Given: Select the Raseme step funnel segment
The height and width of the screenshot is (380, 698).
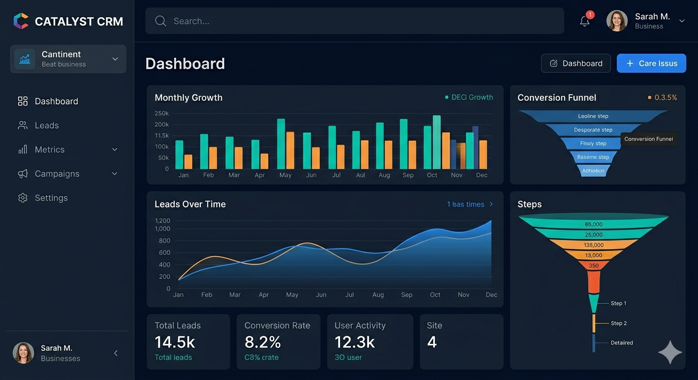Looking at the screenshot, I should 593,157.
